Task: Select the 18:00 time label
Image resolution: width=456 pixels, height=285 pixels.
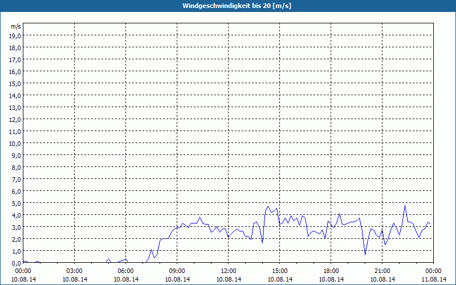Action: pos(331,271)
